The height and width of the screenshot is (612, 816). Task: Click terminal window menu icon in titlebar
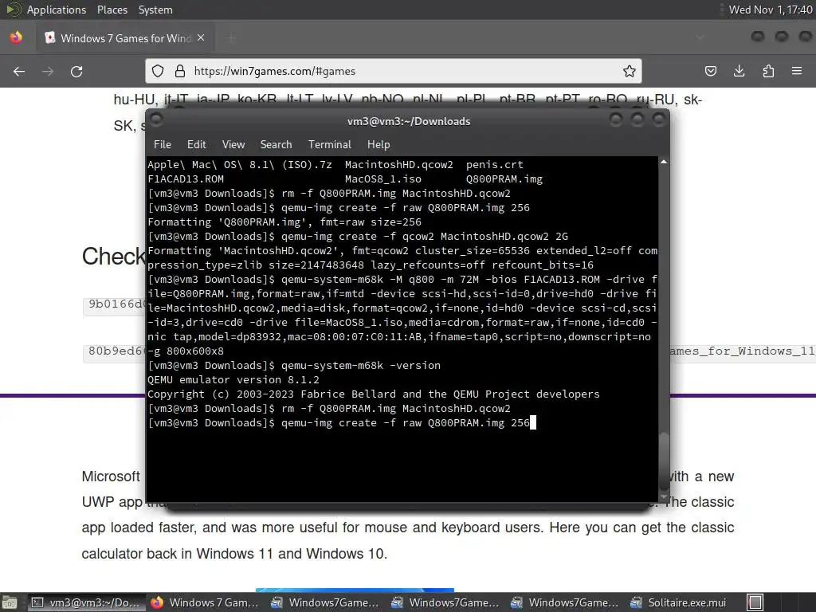tap(156, 120)
